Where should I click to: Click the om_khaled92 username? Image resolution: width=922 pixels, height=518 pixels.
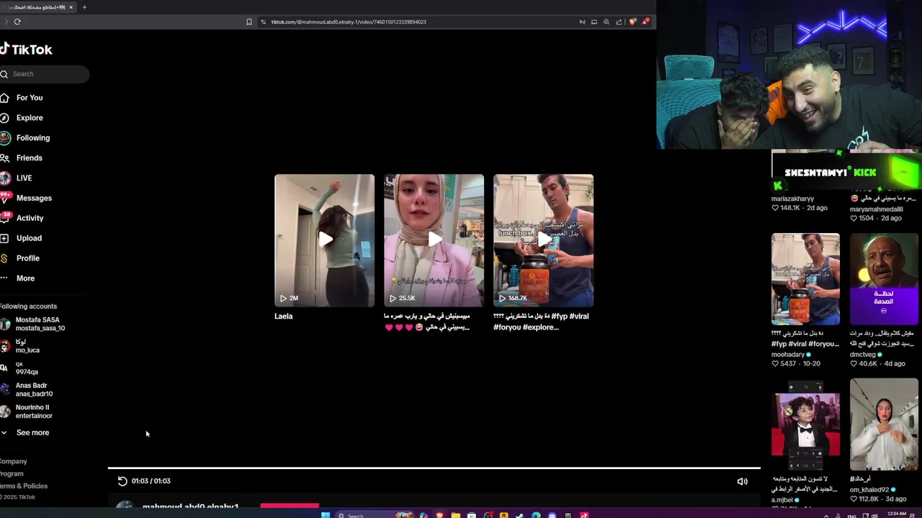coord(870,490)
